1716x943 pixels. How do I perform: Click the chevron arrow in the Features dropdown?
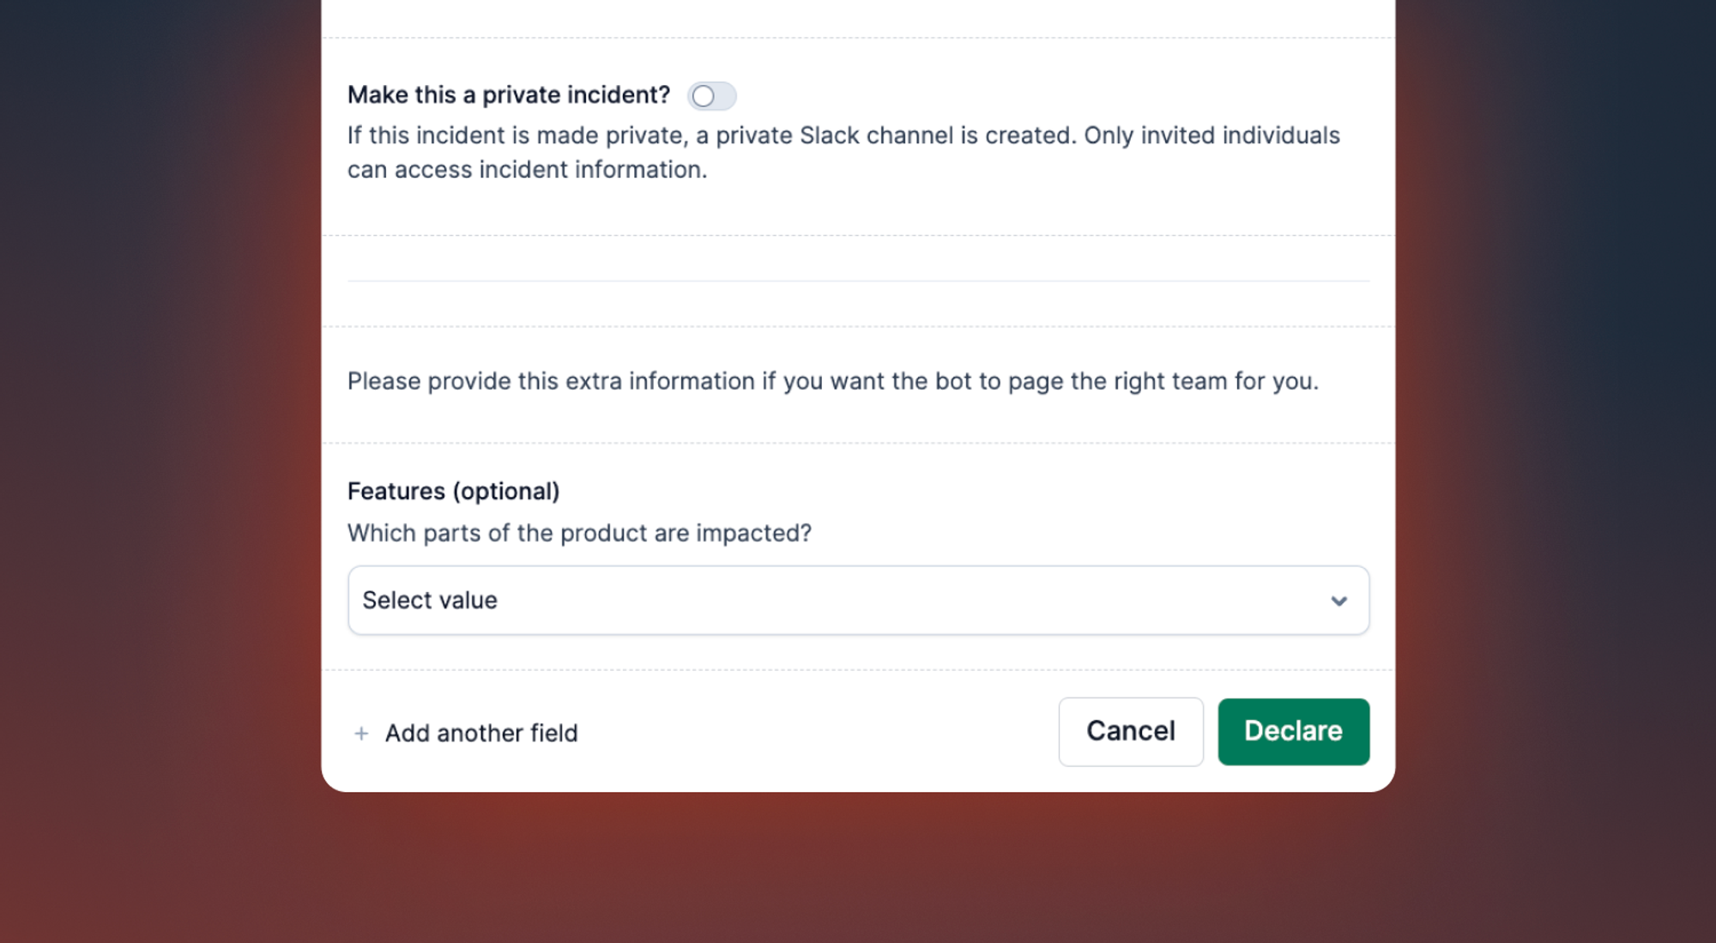coord(1338,601)
